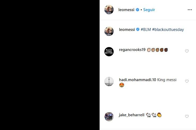
Task: Click the verified badge beside the header username
Action: 138,10
